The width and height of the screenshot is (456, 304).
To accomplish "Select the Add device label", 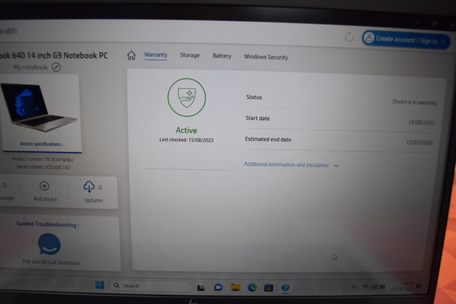I will pyautogui.click(x=45, y=199).
